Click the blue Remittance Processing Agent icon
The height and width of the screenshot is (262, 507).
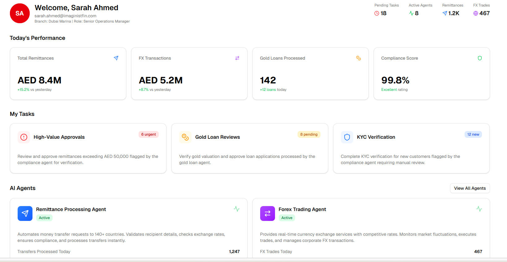point(25,213)
